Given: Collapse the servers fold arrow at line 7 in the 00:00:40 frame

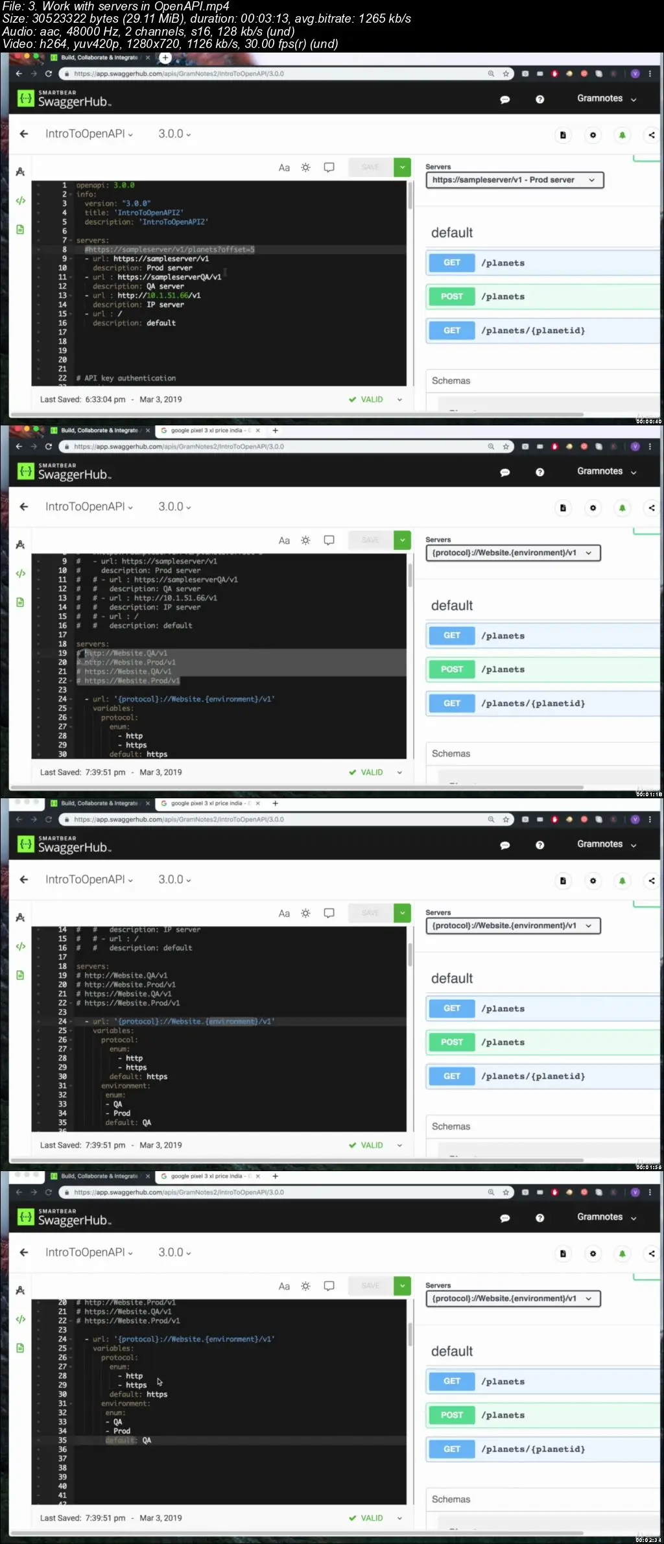Looking at the screenshot, I should (x=71, y=241).
